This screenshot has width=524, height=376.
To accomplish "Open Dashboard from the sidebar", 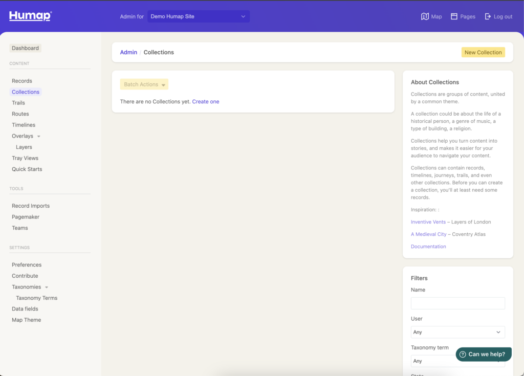I will click(25, 48).
